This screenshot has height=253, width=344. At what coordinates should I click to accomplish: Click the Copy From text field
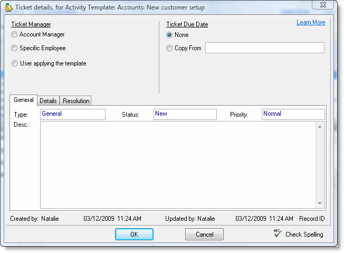(264, 49)
